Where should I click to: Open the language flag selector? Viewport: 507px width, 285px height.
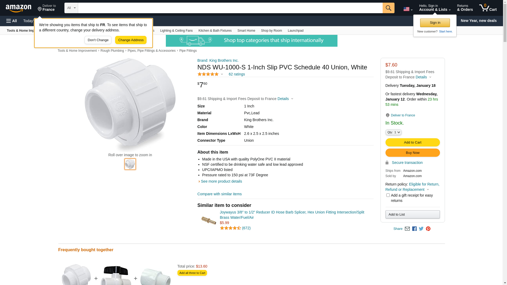coord(408,9)
